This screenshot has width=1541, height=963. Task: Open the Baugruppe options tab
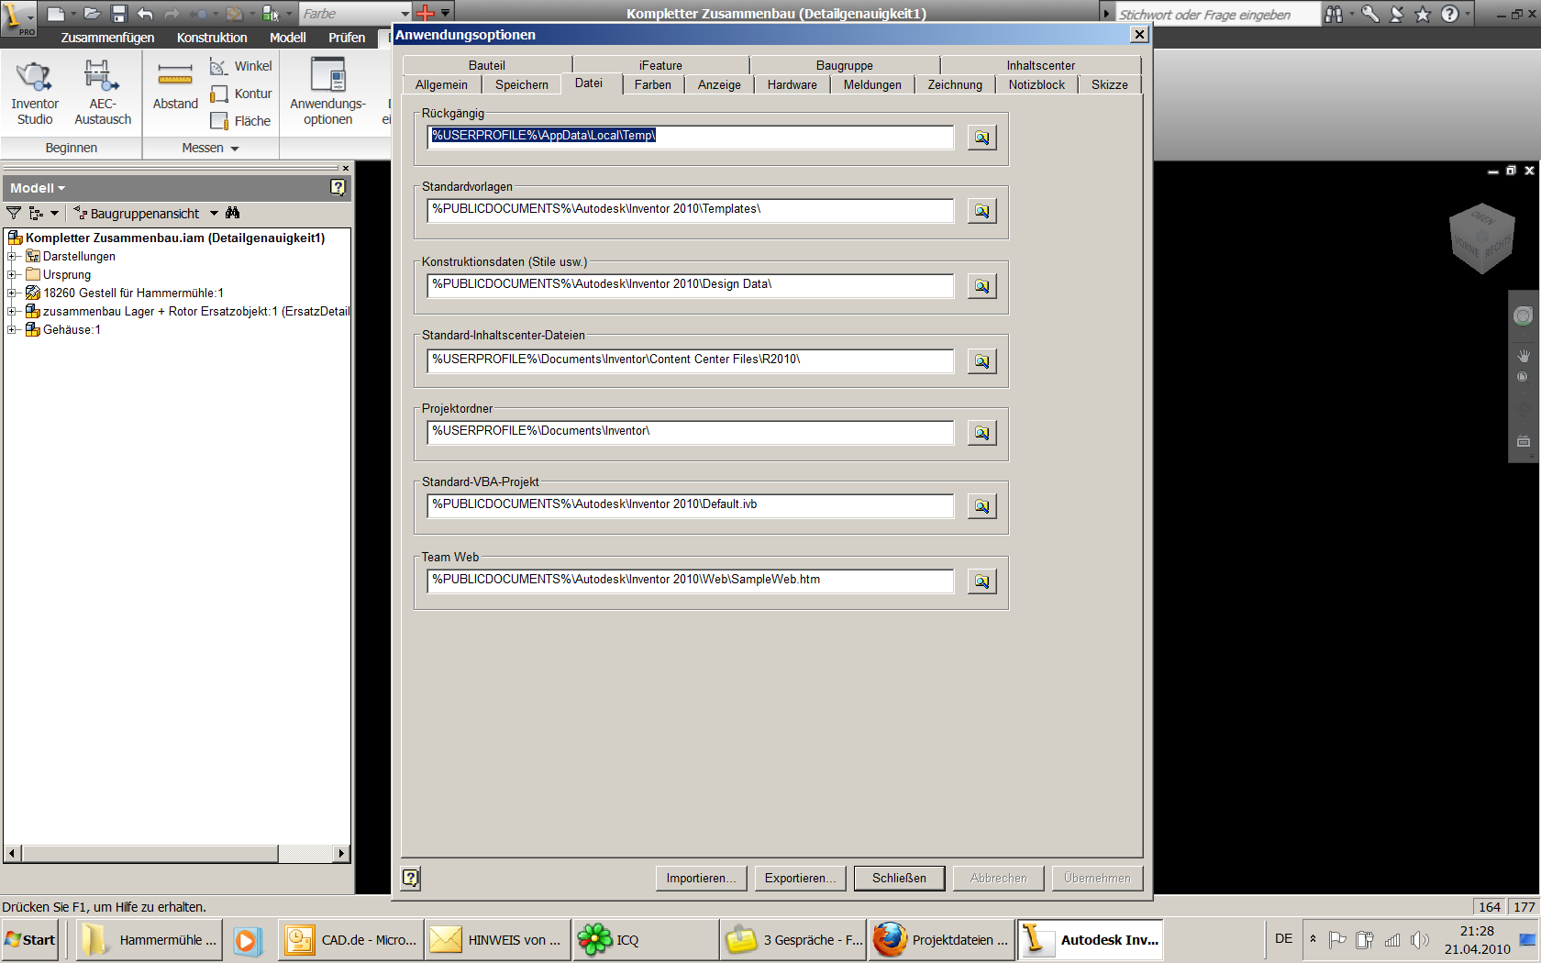(845, 65)
